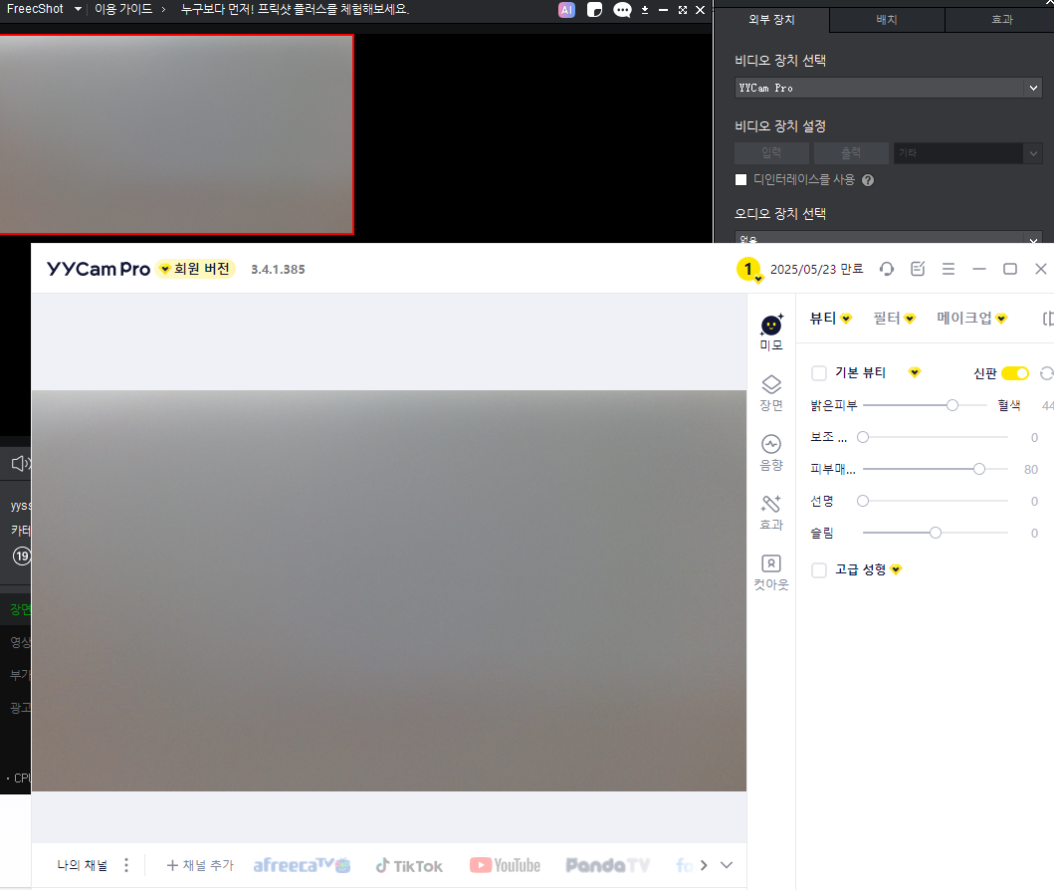Enable the 디인터레이스를 사용 checkbox
This screenshot has width=1054, height=890.
(x=740, y=179)
